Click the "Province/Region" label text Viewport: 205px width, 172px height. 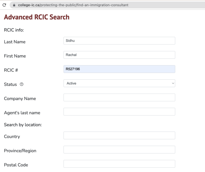click(20, 151)
